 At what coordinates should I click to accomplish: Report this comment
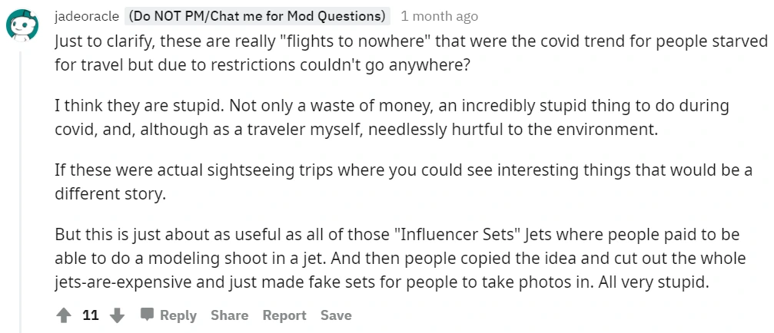tap(284, 315)
